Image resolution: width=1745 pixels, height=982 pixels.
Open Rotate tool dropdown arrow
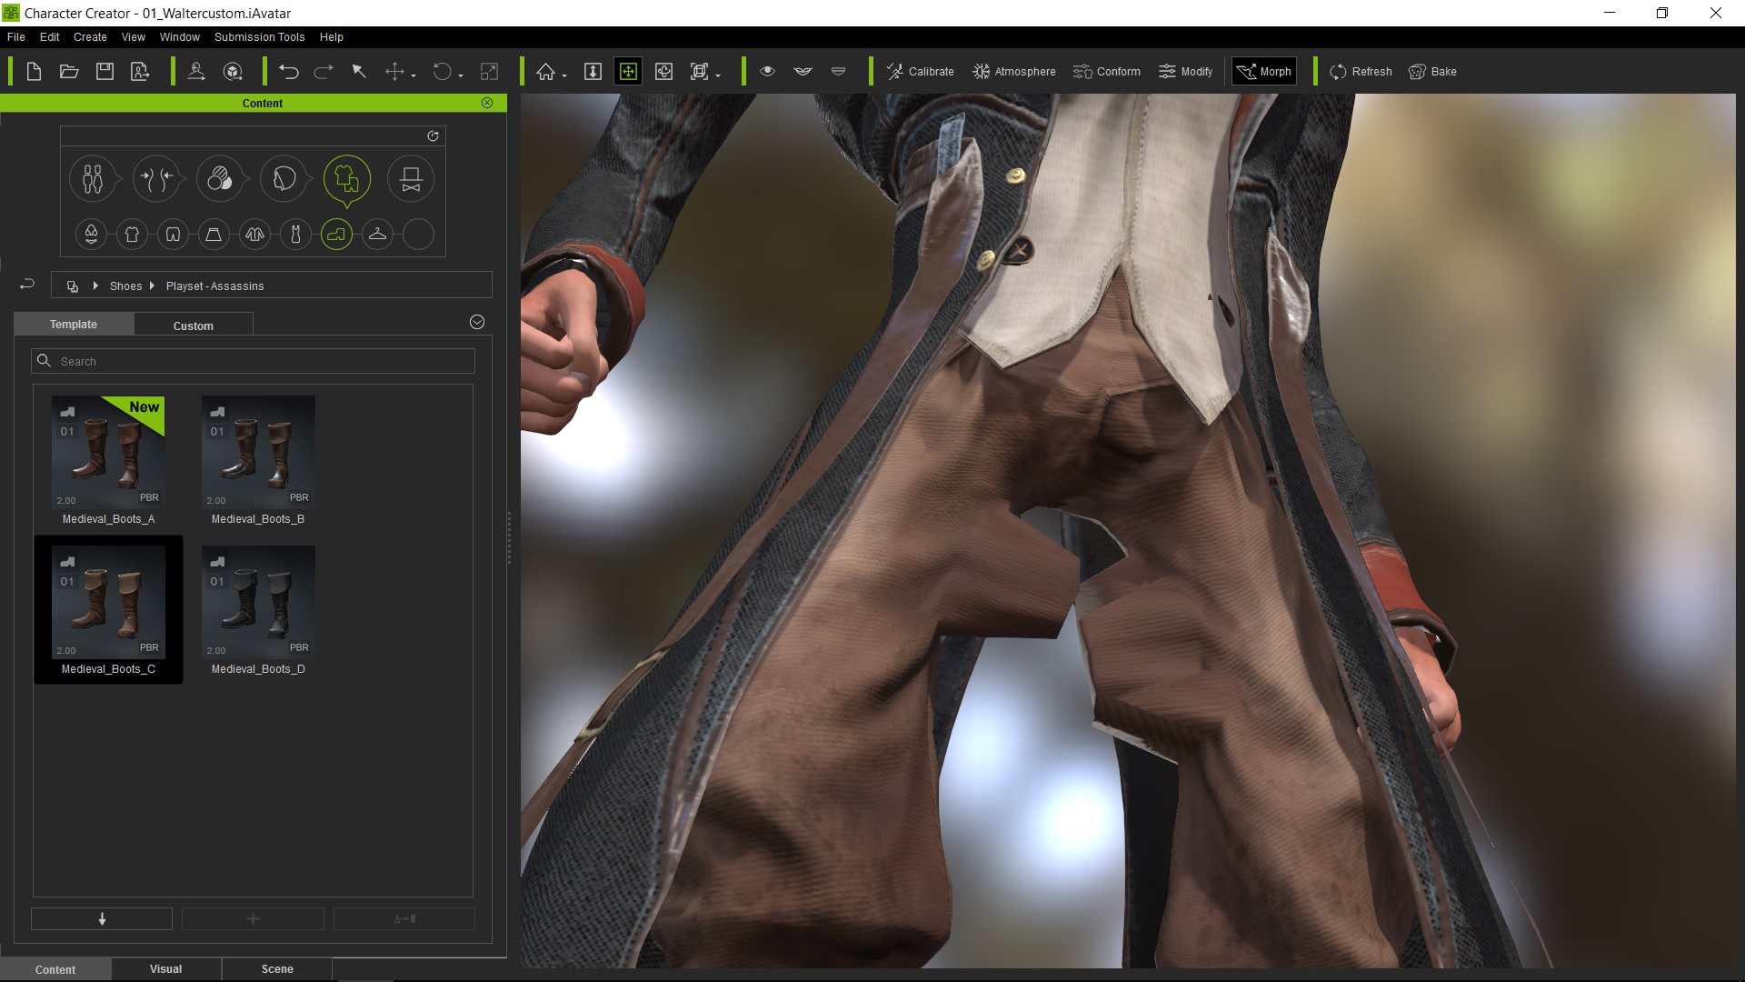(x=461, y=75)
